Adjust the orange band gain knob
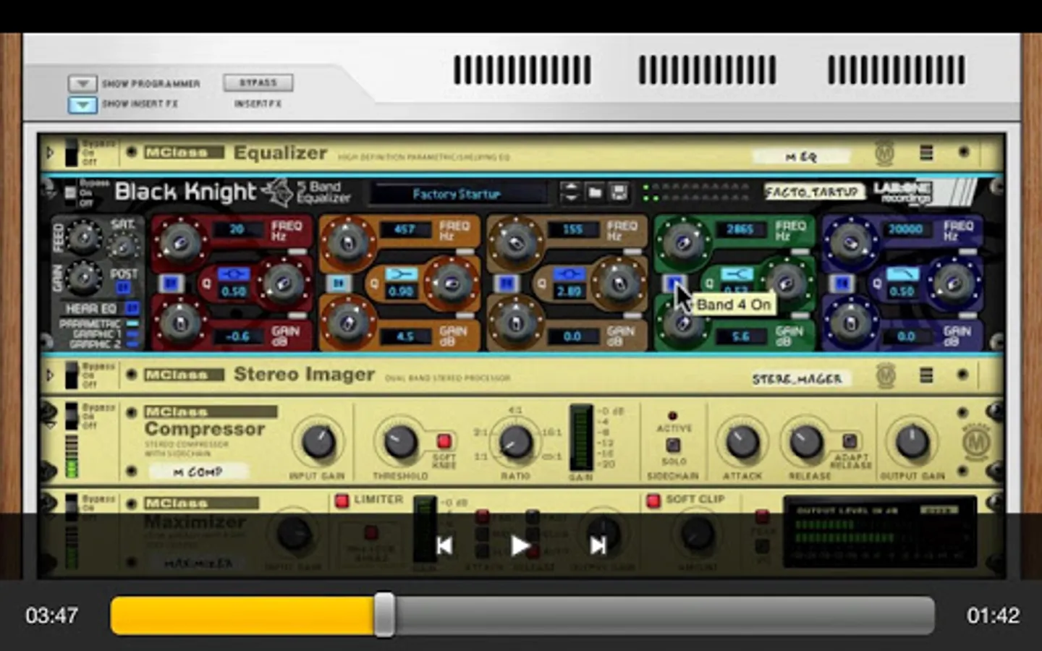The width and height of the screenshot is (1042, 651). pos(348,324)
